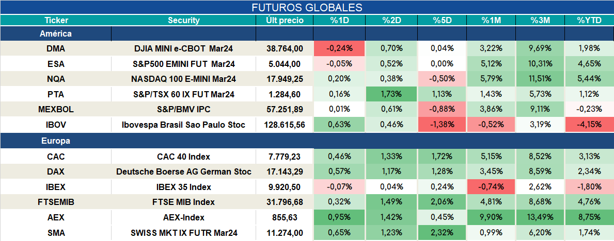Click the DMA ticker cell
Screen dimensions: 614x241
56,48
